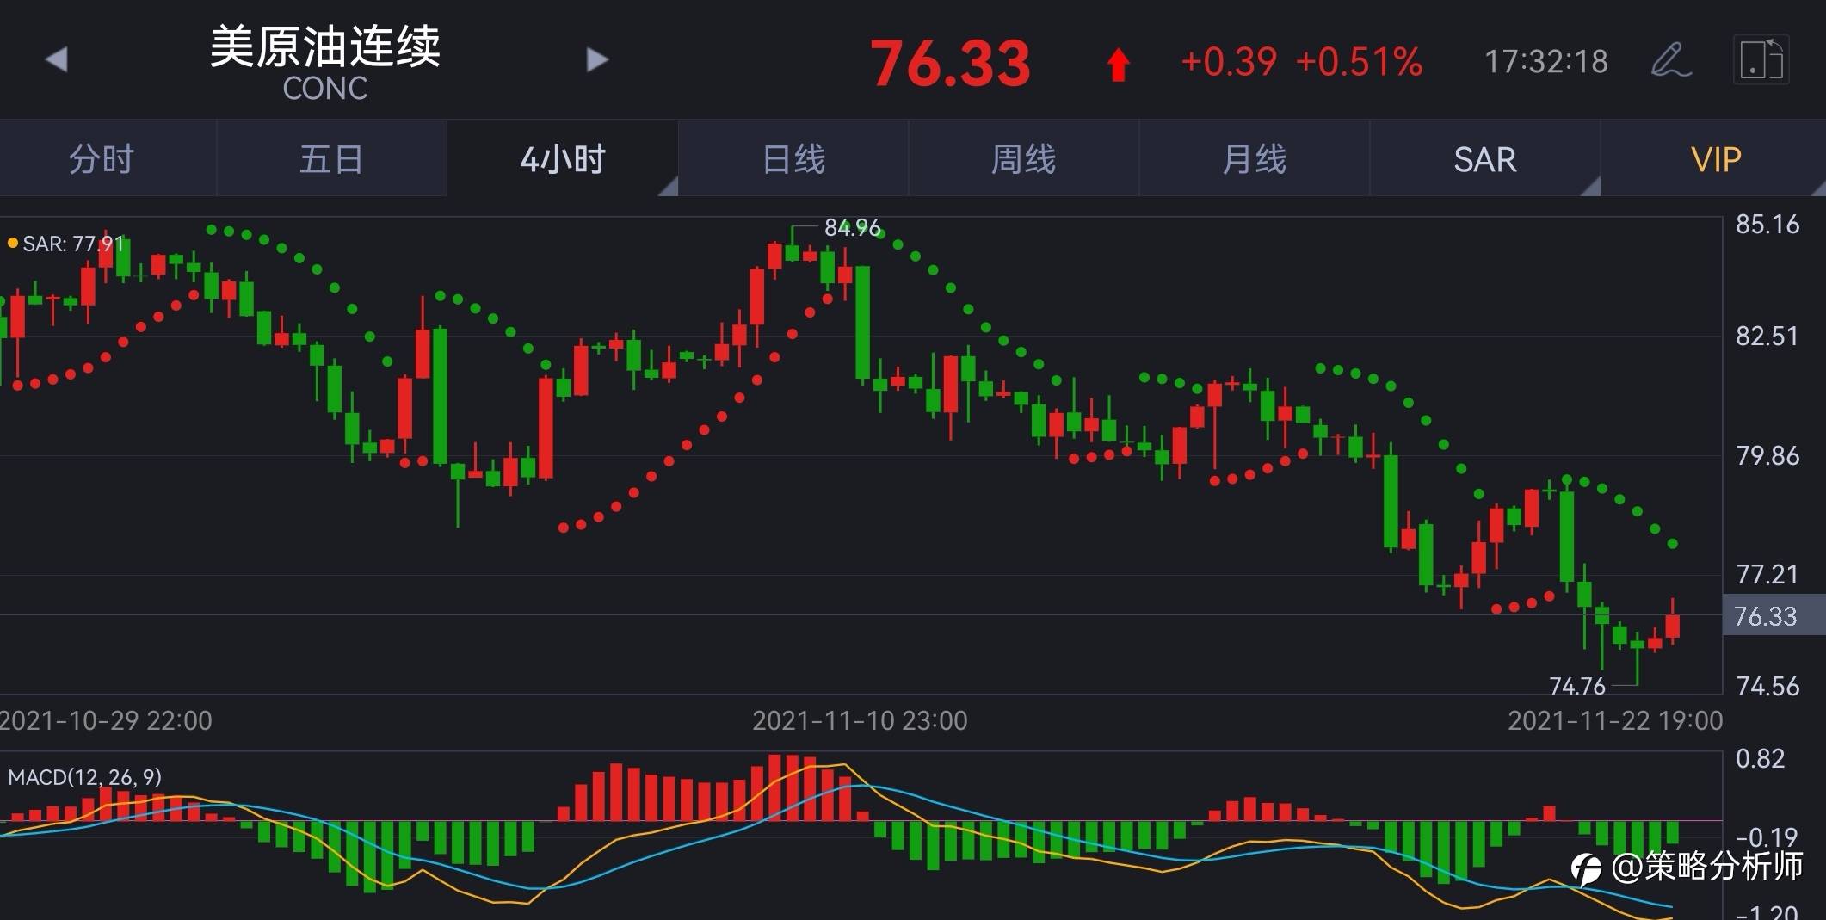
Task: Toggle landscape screen rotation icon
Action: tap(1761, 60)
